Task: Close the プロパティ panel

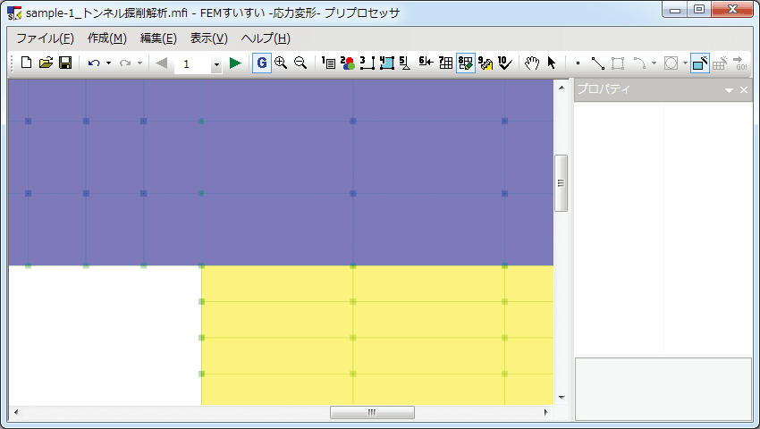Action: click(744, 90)
